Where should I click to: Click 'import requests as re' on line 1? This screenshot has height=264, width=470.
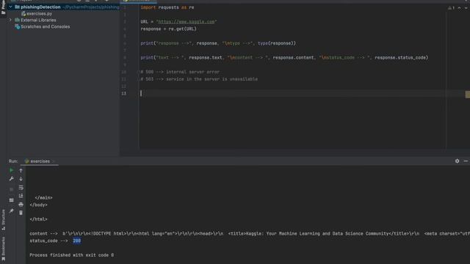coord(167,7)
